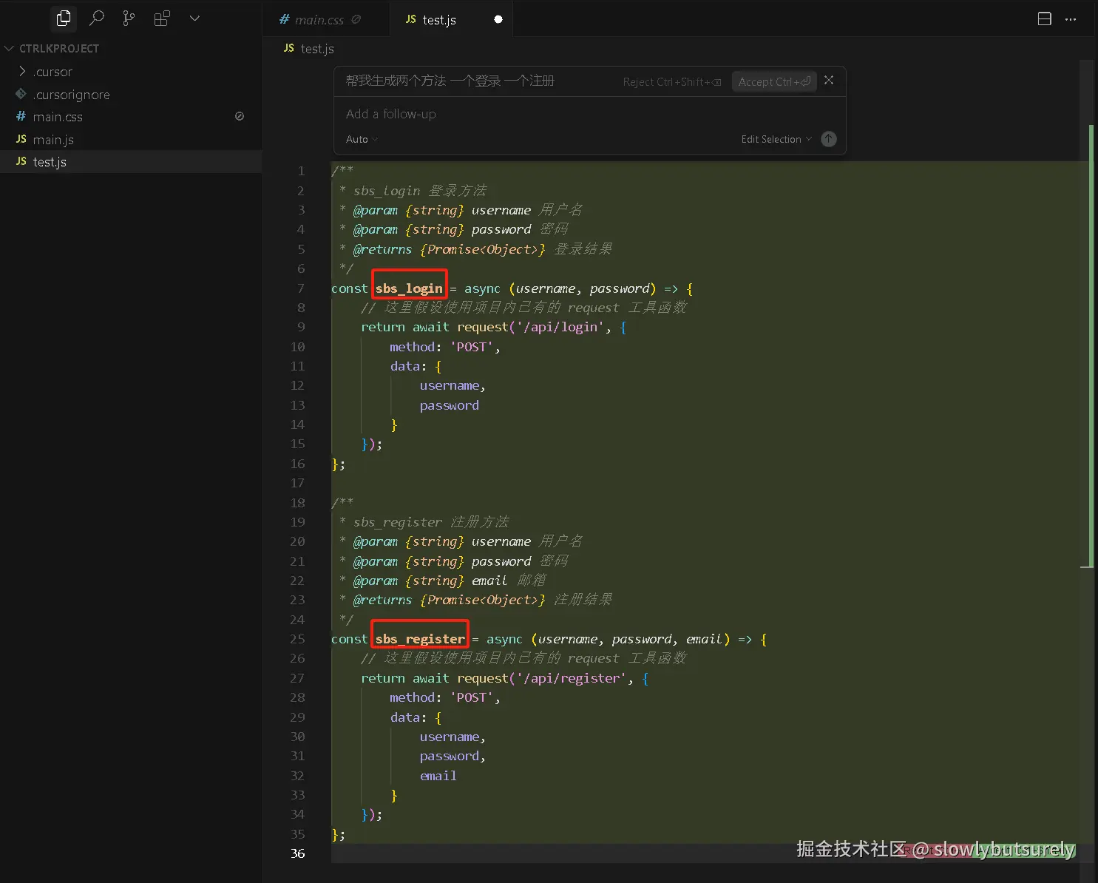1098x883 pixels.
Task: Open the Extensions blocks icon
Action: click(x=162, y=18)
